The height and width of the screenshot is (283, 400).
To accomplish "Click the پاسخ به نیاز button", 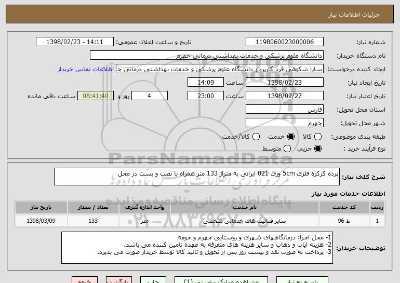I will (302, 280).
